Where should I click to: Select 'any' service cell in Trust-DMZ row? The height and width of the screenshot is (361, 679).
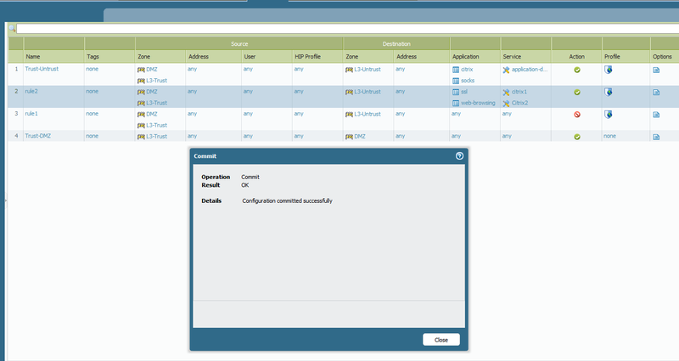tap(507, 136)
